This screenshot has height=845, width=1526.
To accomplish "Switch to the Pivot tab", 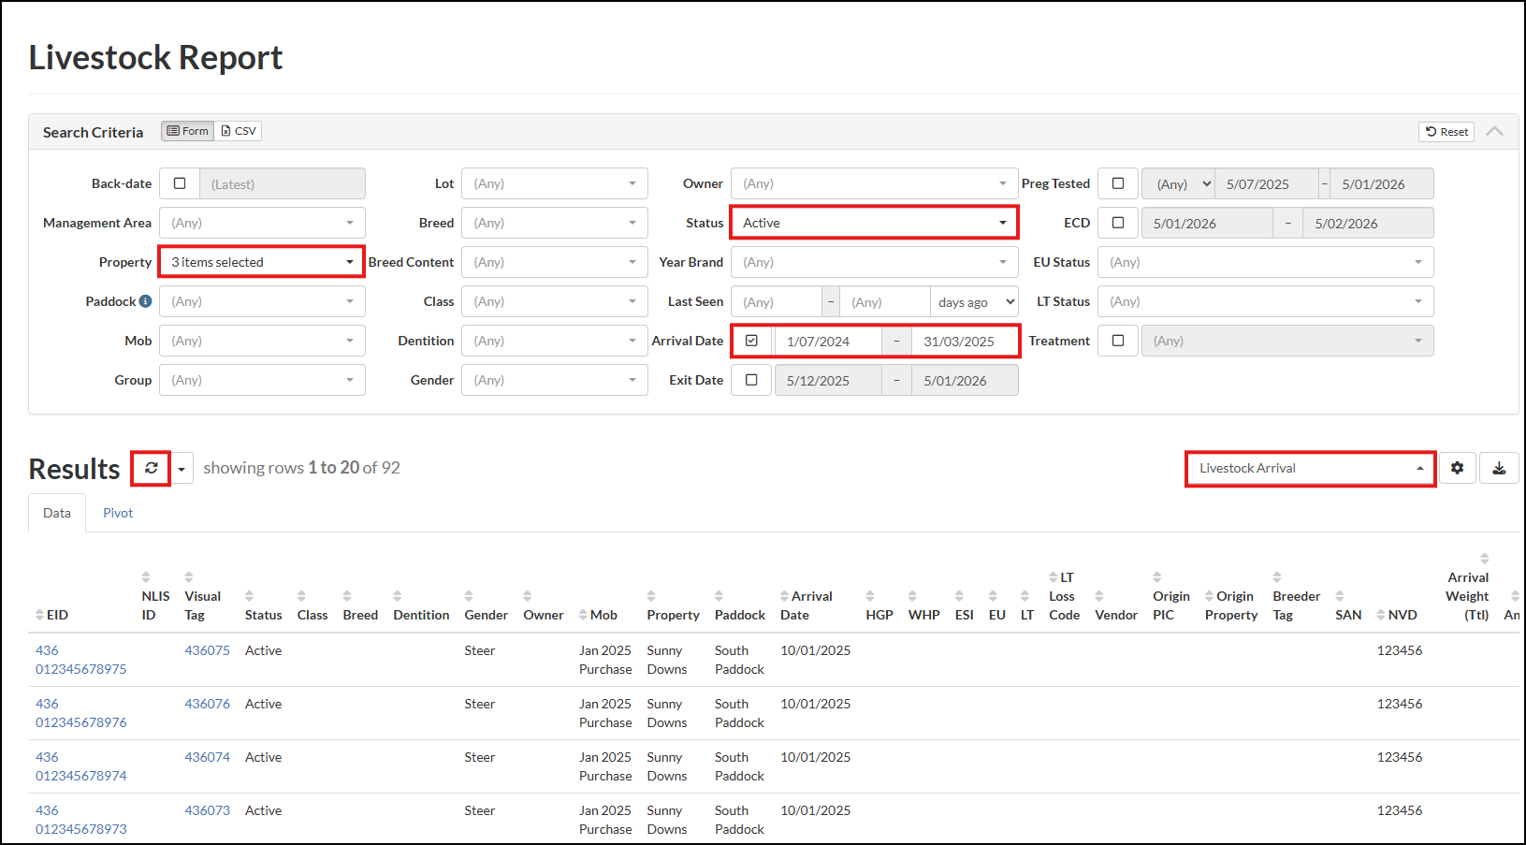I will coord(118,513).
